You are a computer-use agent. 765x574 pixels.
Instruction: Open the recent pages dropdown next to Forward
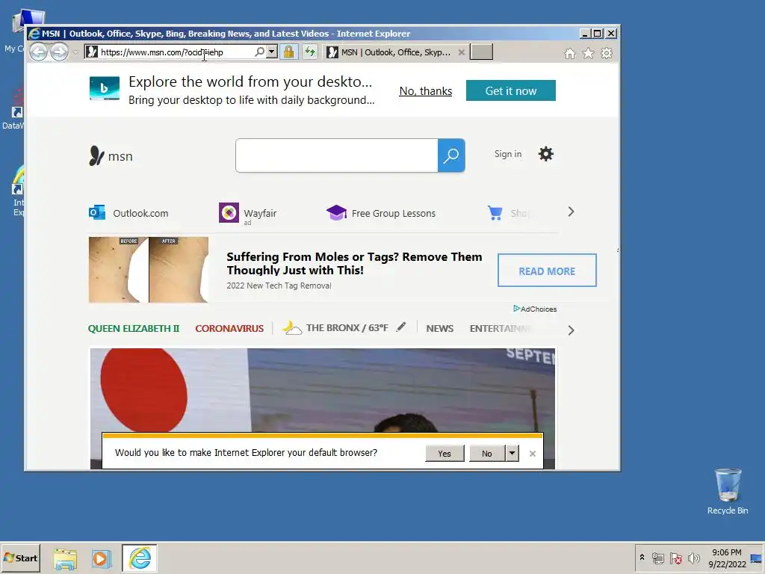[75, 52]
